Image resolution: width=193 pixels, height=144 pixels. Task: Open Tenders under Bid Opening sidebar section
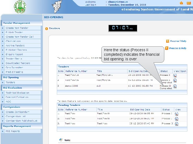point(10,82)
